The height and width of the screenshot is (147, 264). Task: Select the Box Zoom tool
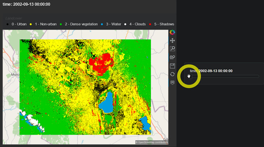pyautogui.click(x=172, y=49)
